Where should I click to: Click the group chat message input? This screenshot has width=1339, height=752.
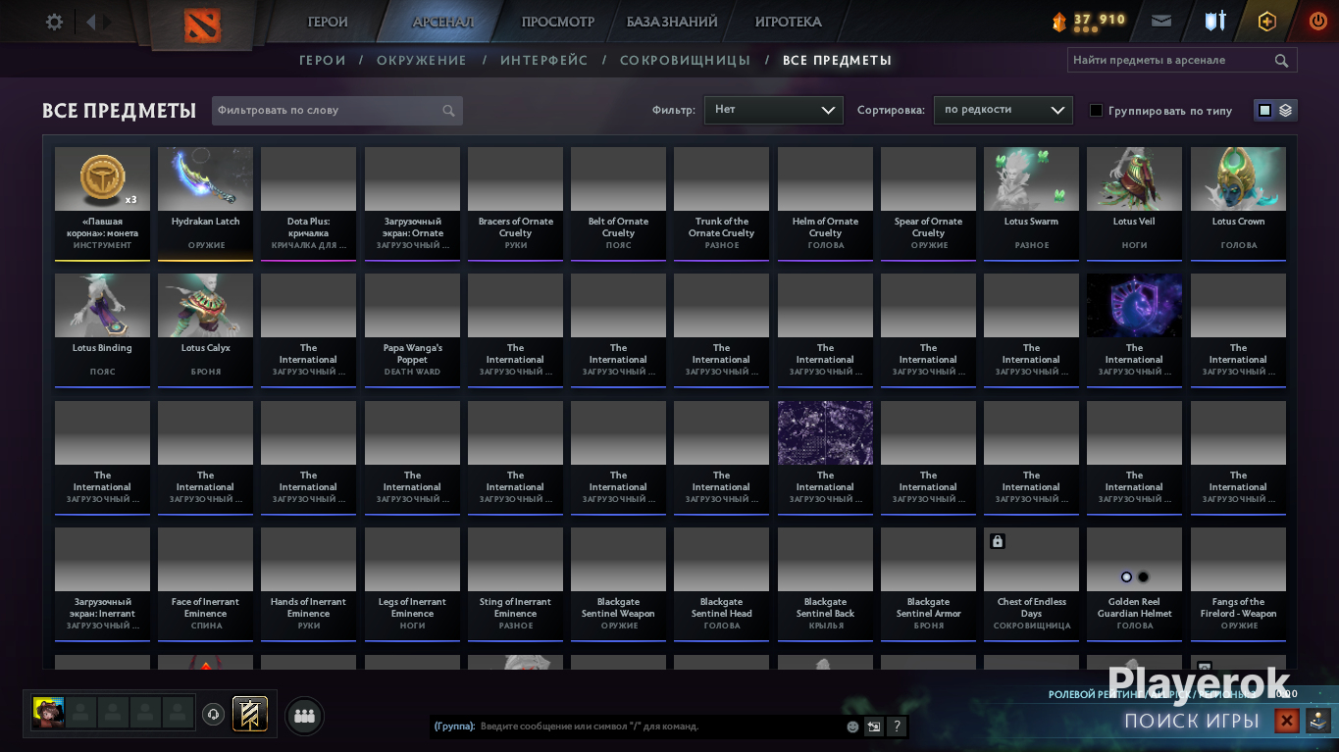pos(659,727)
